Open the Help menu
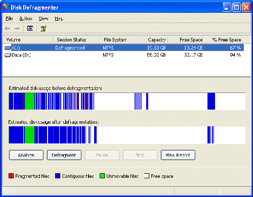 click(59, 19)
